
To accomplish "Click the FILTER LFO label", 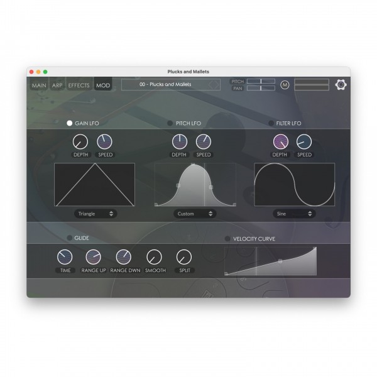I will [x=288, y=123].
